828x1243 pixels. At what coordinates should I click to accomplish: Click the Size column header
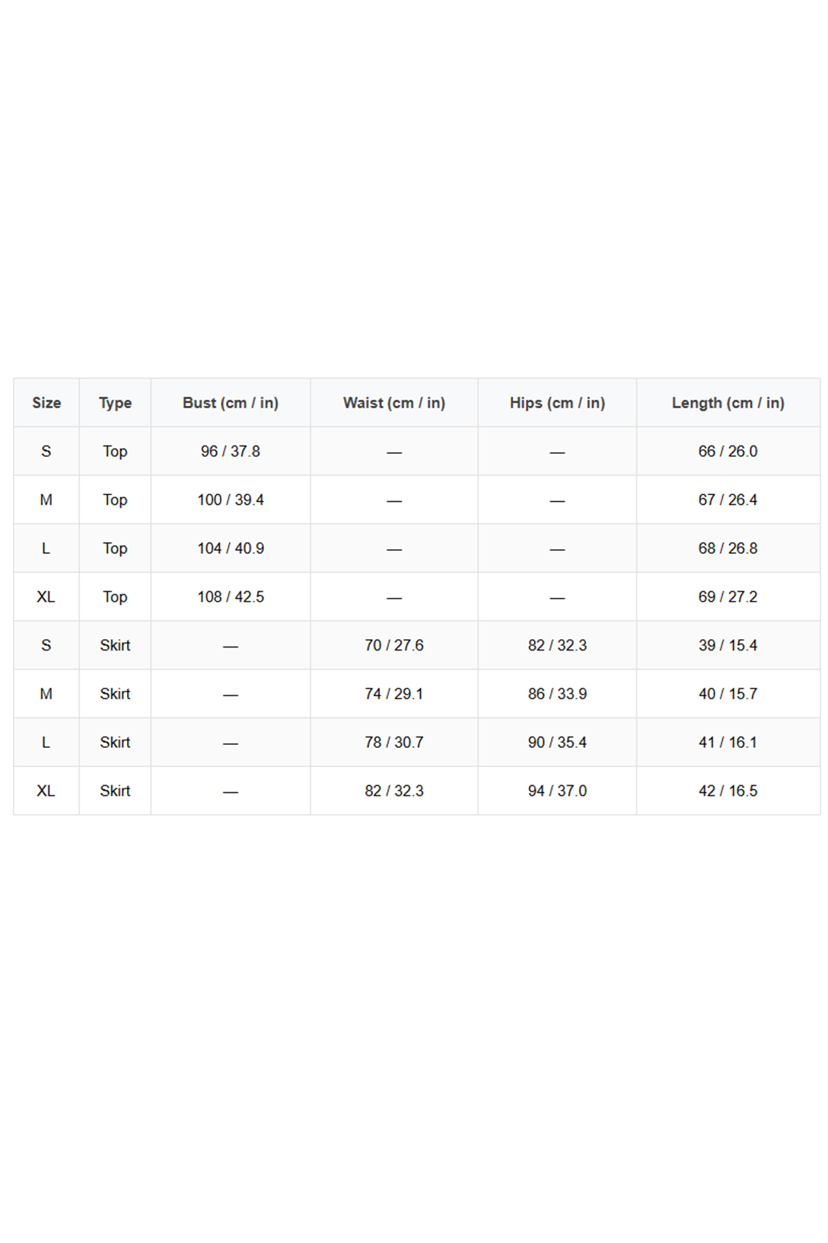pyautogui.click(x=46, y=403)
